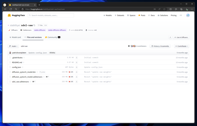Screen dimensions: 197x126
Task: Click the Safetensors tag
Action: (x=26, y=30)
